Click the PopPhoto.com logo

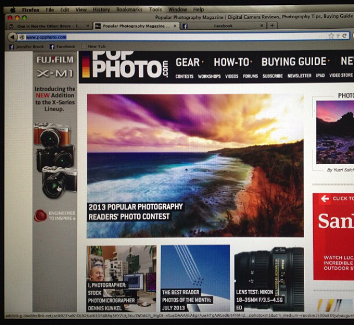click(126, 65)
